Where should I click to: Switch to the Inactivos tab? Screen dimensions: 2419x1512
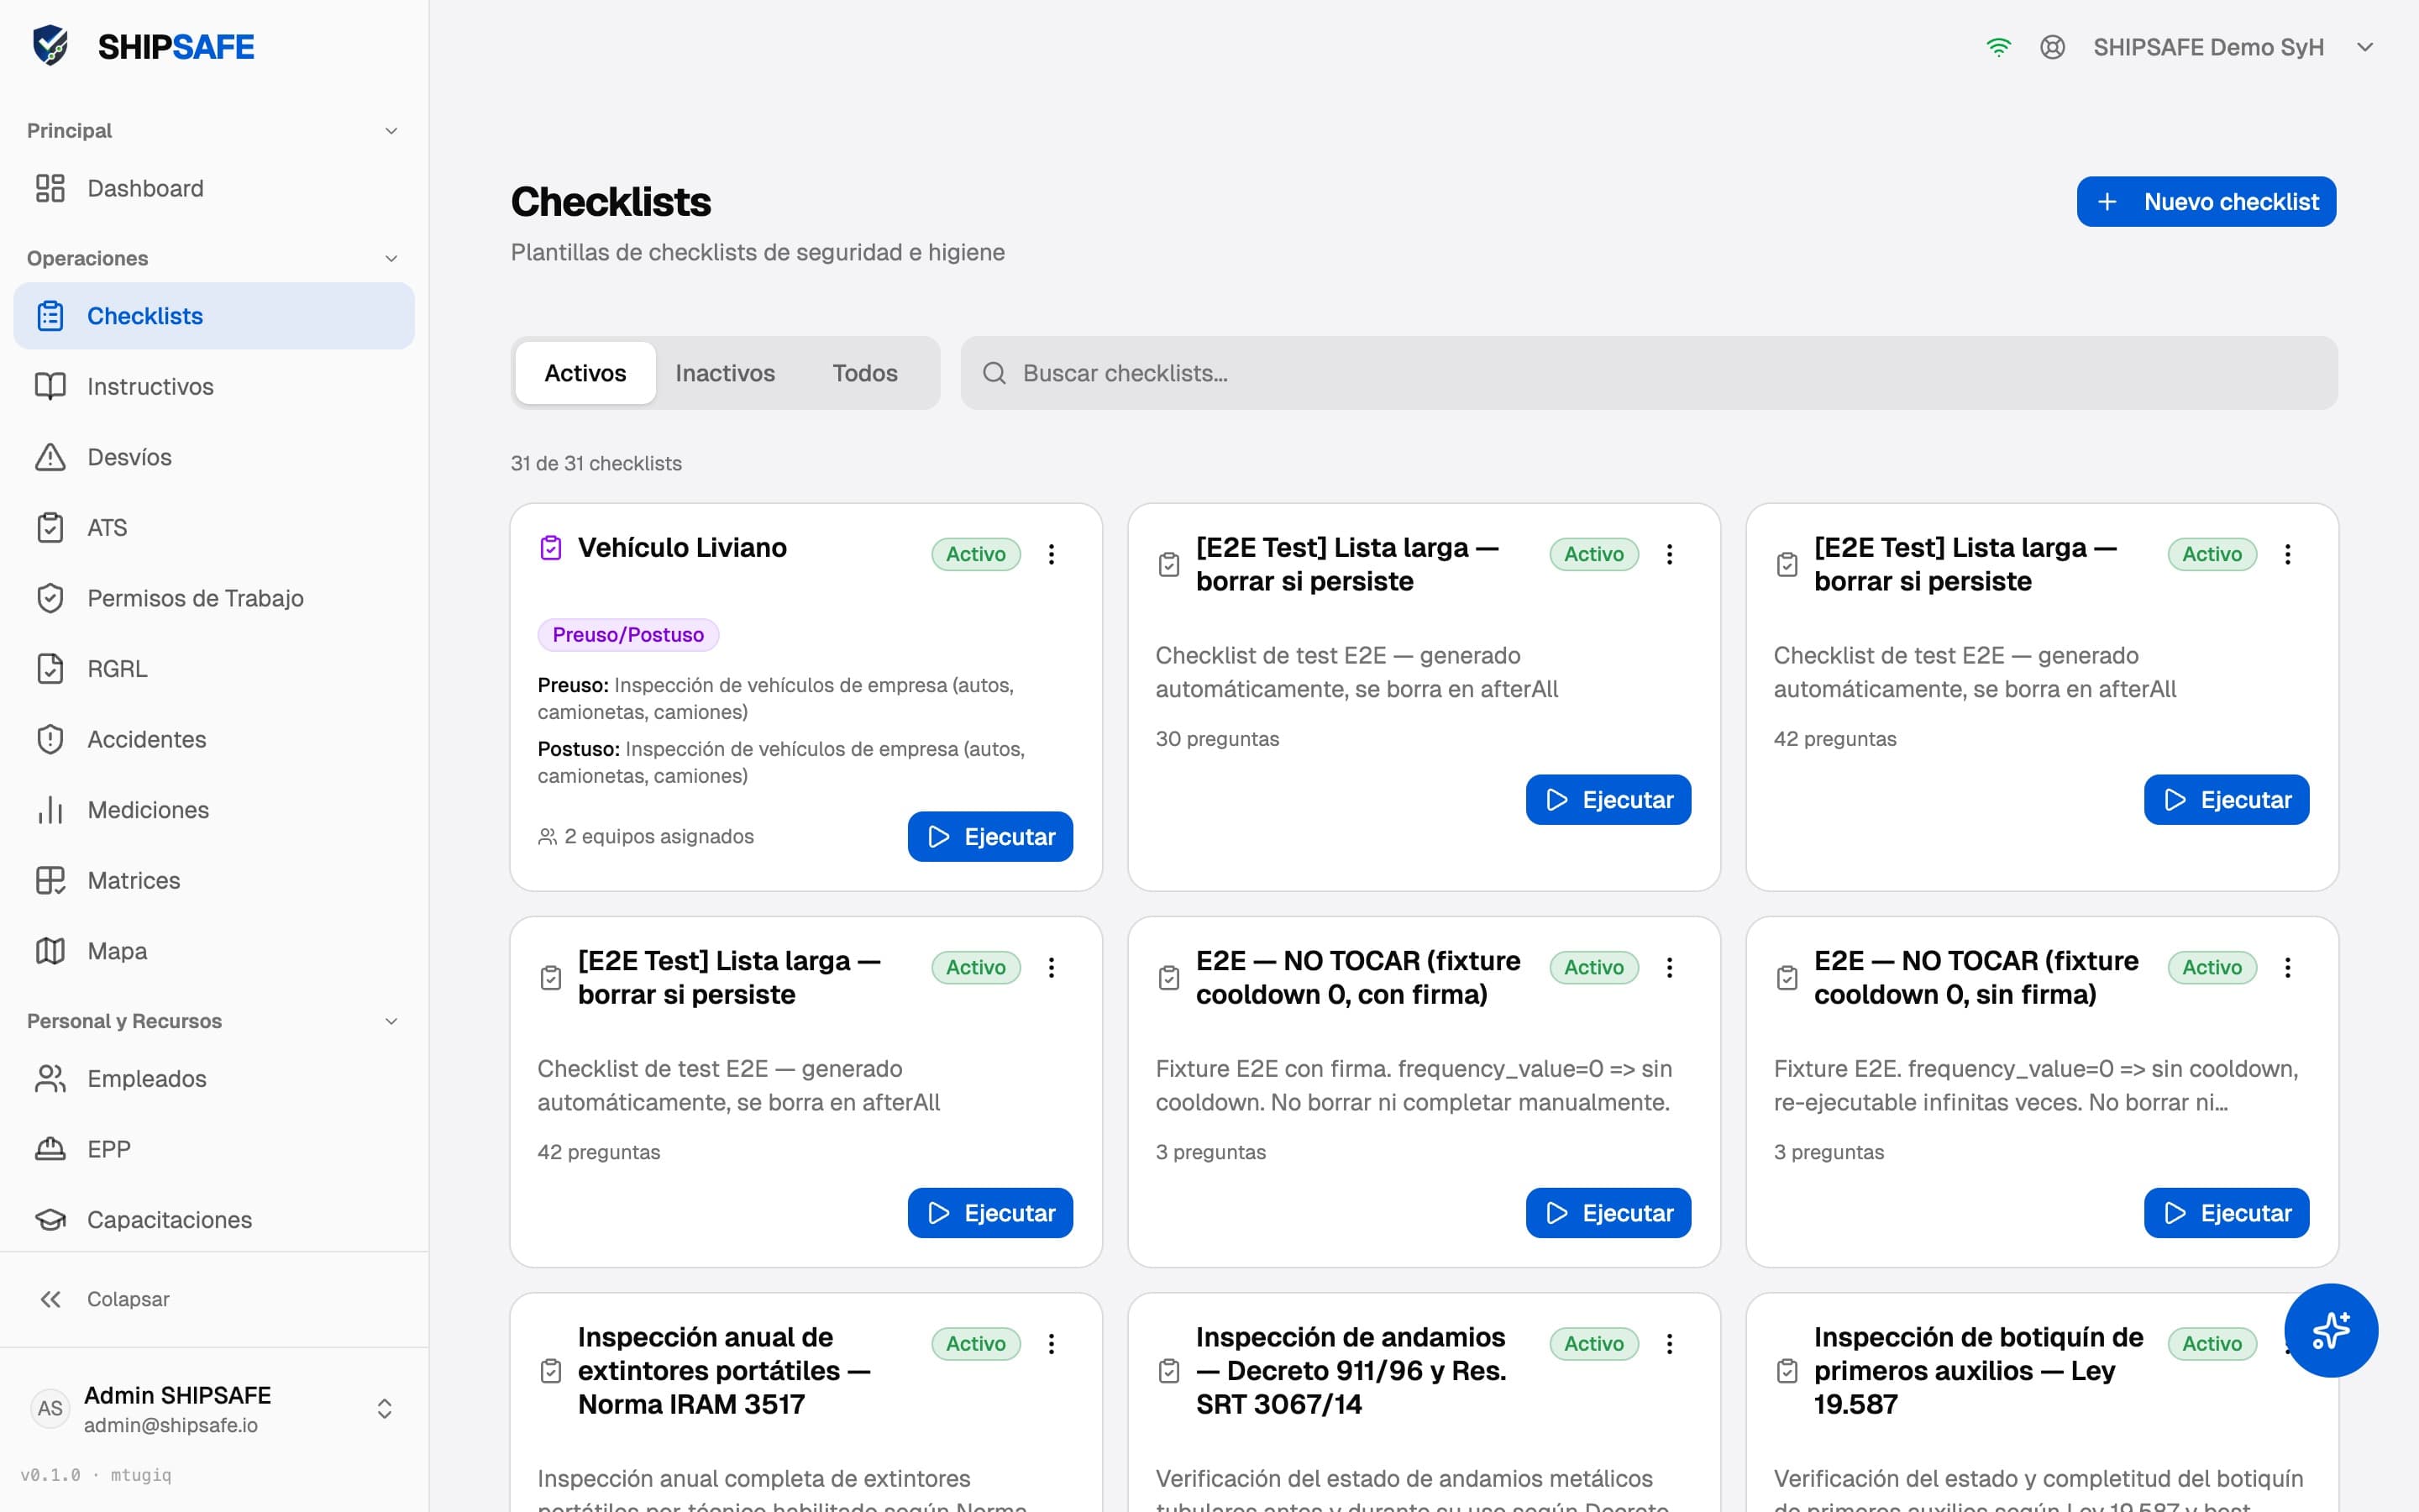(x=725, y=373)
